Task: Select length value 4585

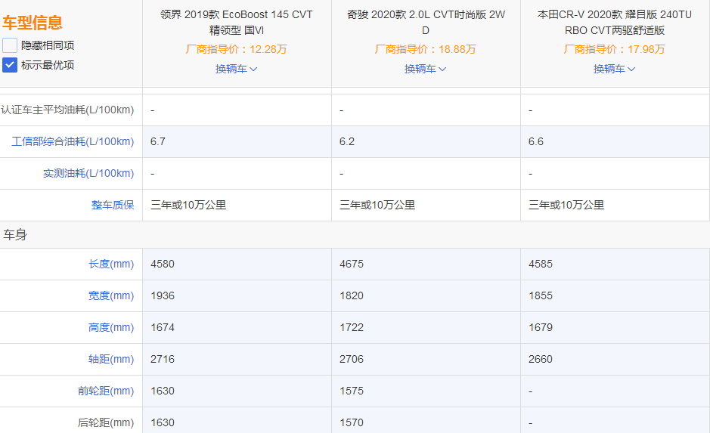Action: (x=541, y=264)
